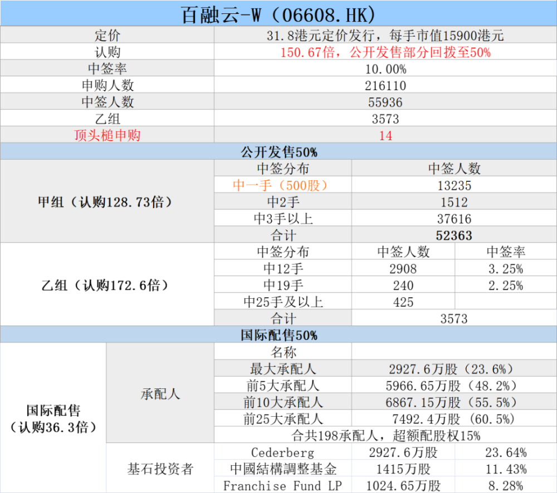Click the 公开发售50% section header
557x493 pixels.
point(278,152)
